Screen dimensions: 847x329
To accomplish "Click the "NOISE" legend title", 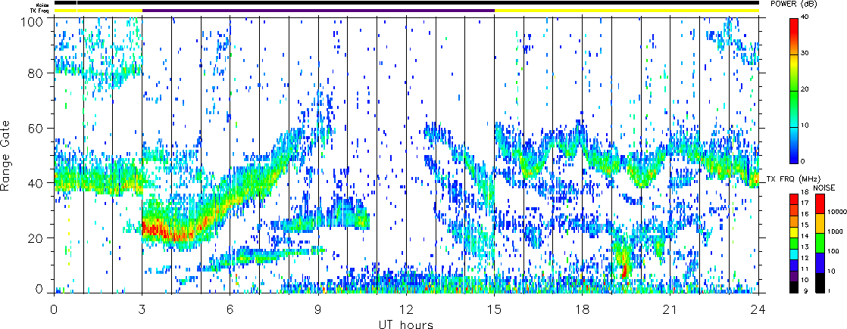I will 824,186.
